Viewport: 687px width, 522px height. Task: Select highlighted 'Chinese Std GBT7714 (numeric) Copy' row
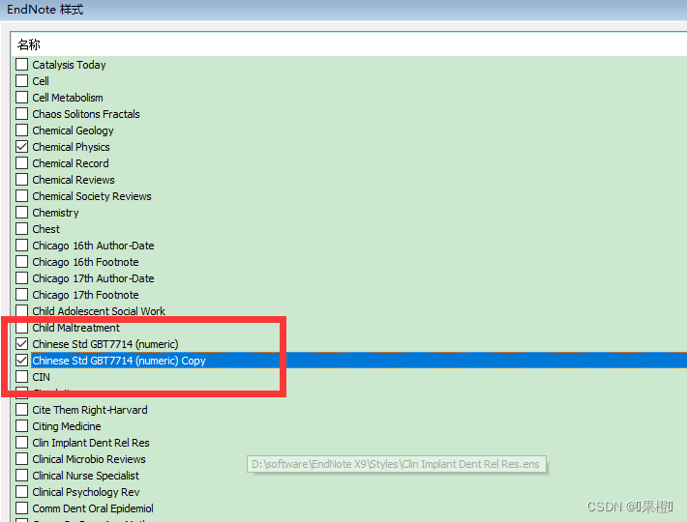(x=358, y=361)
